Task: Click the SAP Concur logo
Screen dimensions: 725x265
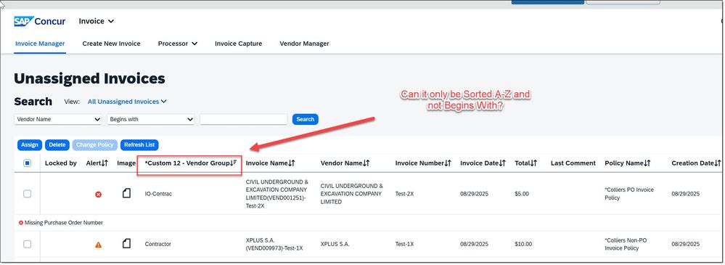Action: tap(40, 21)
